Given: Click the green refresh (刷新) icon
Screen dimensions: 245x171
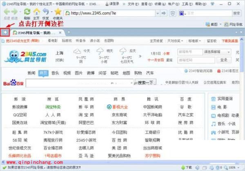Looking at the screenshot, I should [x=27, y=12].
